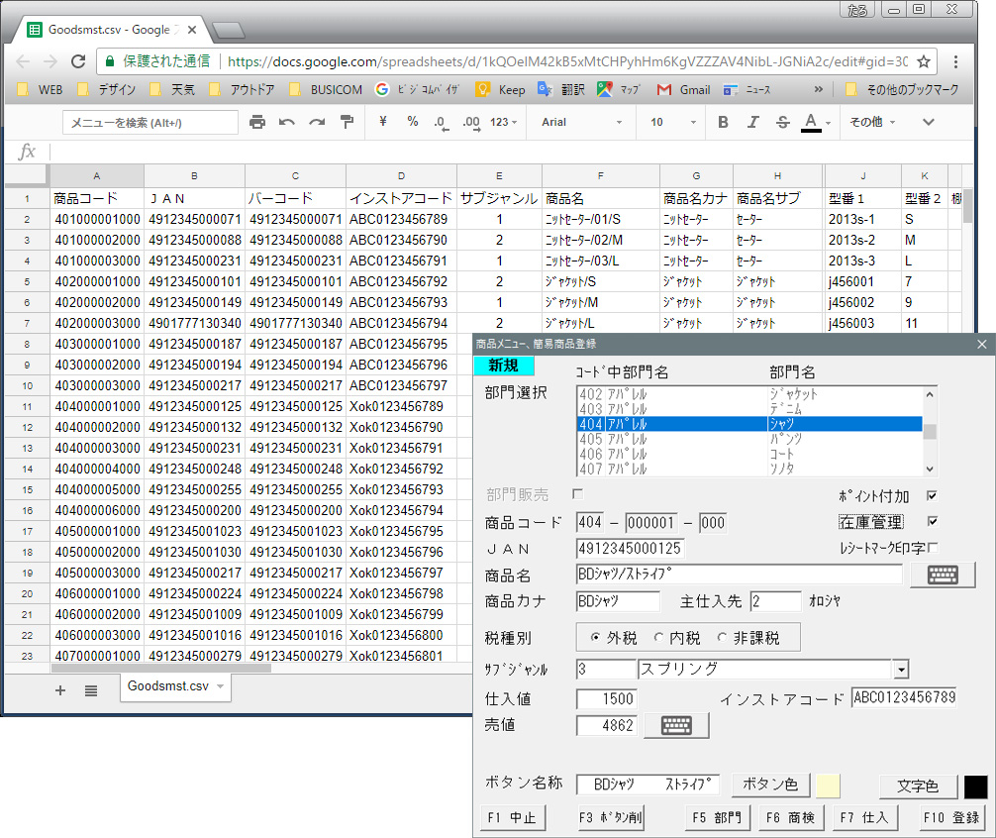Apply strikethrough formatting icon
Image resolution: width=996 pixels, height=838 pixels.
point(782,122)
